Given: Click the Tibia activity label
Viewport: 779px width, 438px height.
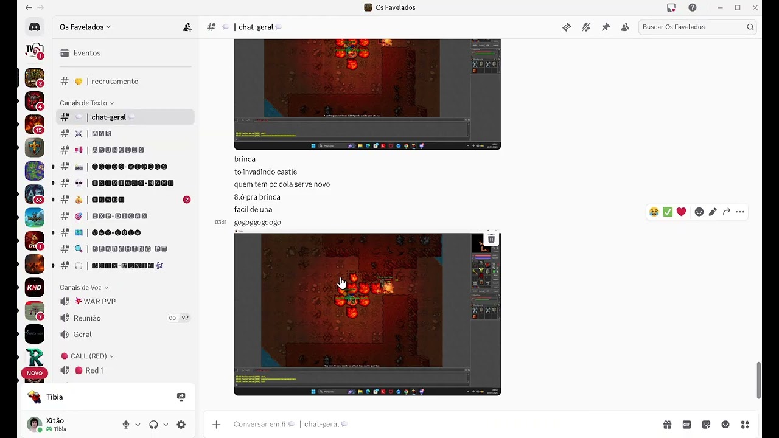Looking at the screenshot, I should (x=55, y=397).
